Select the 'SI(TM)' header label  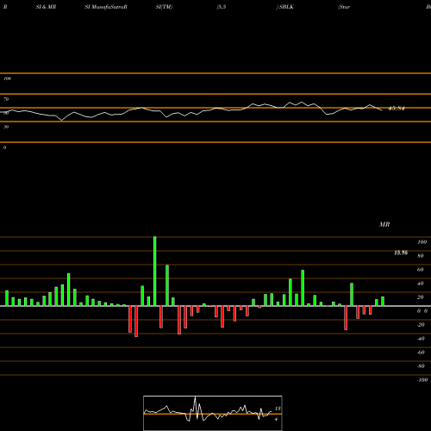click(164, 7)
